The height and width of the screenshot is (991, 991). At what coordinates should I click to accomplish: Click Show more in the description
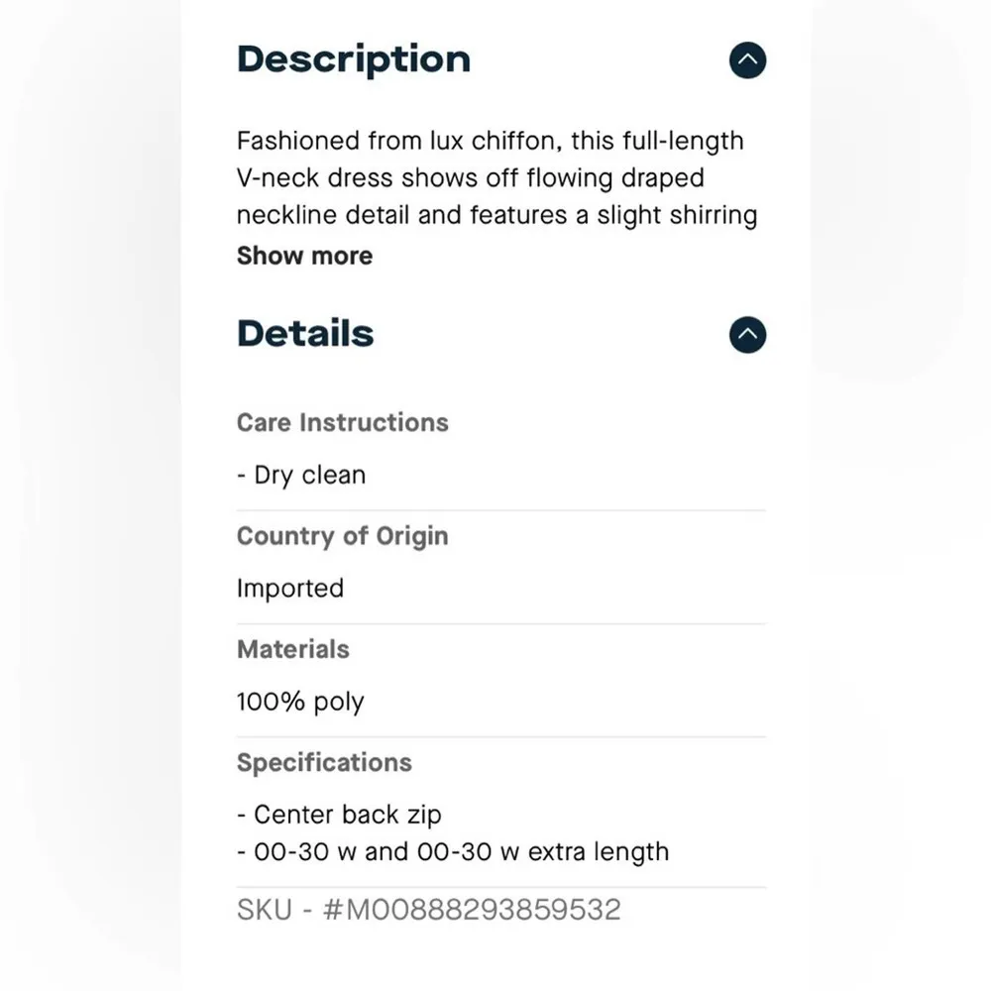coord(304,256)
